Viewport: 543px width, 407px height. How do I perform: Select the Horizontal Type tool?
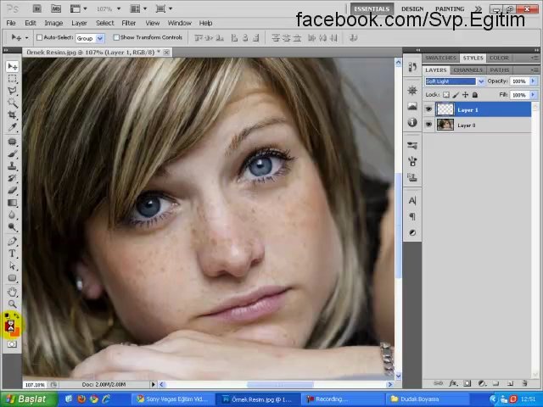(13, 254)
